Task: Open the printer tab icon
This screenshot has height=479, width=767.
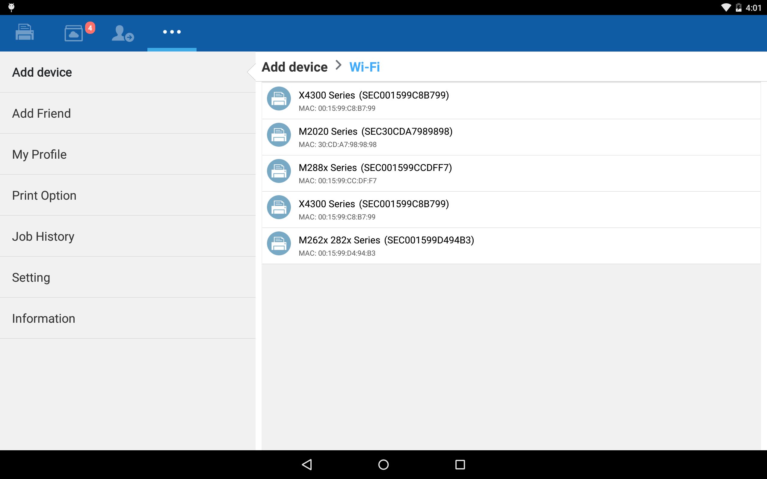Action: [x=24, y=32]
